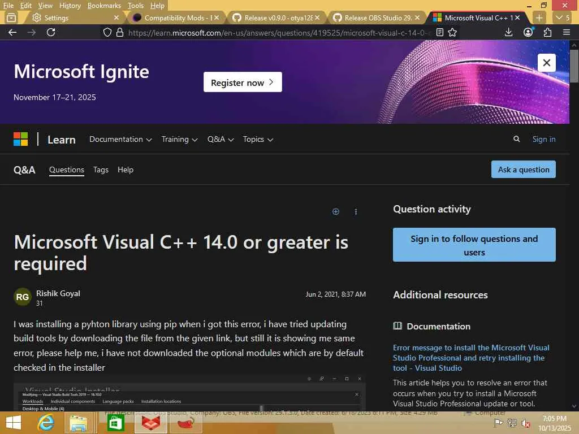This screenshot has width=579, height=434.
Task: Open the File menu
Action: pyautogui.click(x=8, y=6)
